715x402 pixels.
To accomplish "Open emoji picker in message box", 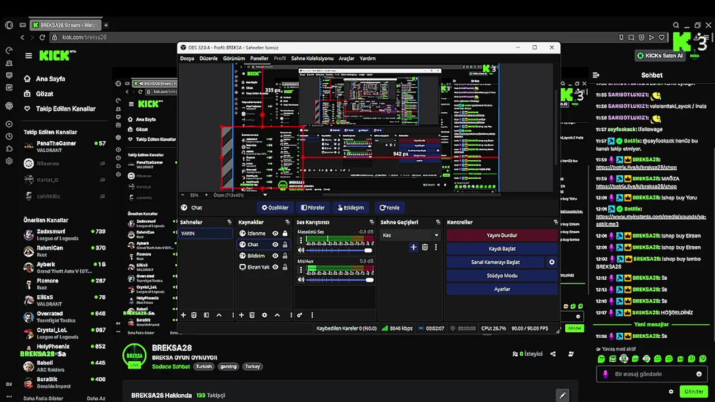I will [x=699, y=374].
